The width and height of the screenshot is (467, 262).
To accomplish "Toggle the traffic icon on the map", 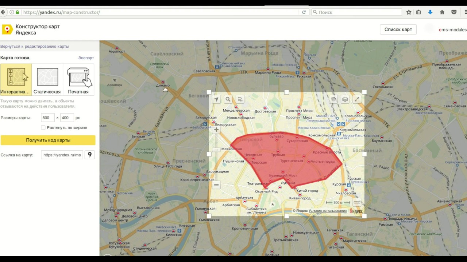I will pos(333,99).
